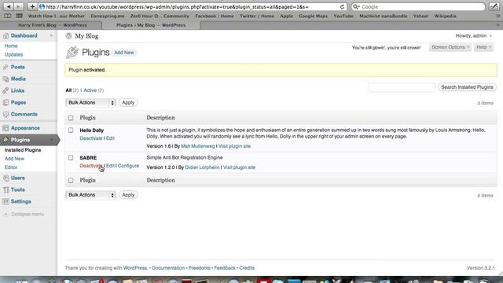Screen dimensions: 503x283
Task: Open the Howdy, admin dropdown
Action: (x=473, y=35)
